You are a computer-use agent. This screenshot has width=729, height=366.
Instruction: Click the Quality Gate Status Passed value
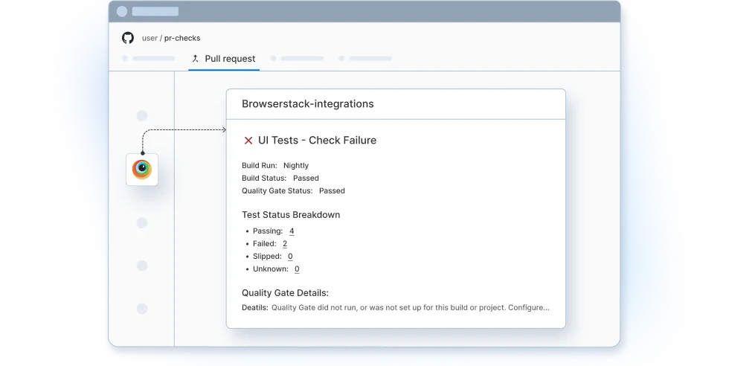tap(332, 190)
